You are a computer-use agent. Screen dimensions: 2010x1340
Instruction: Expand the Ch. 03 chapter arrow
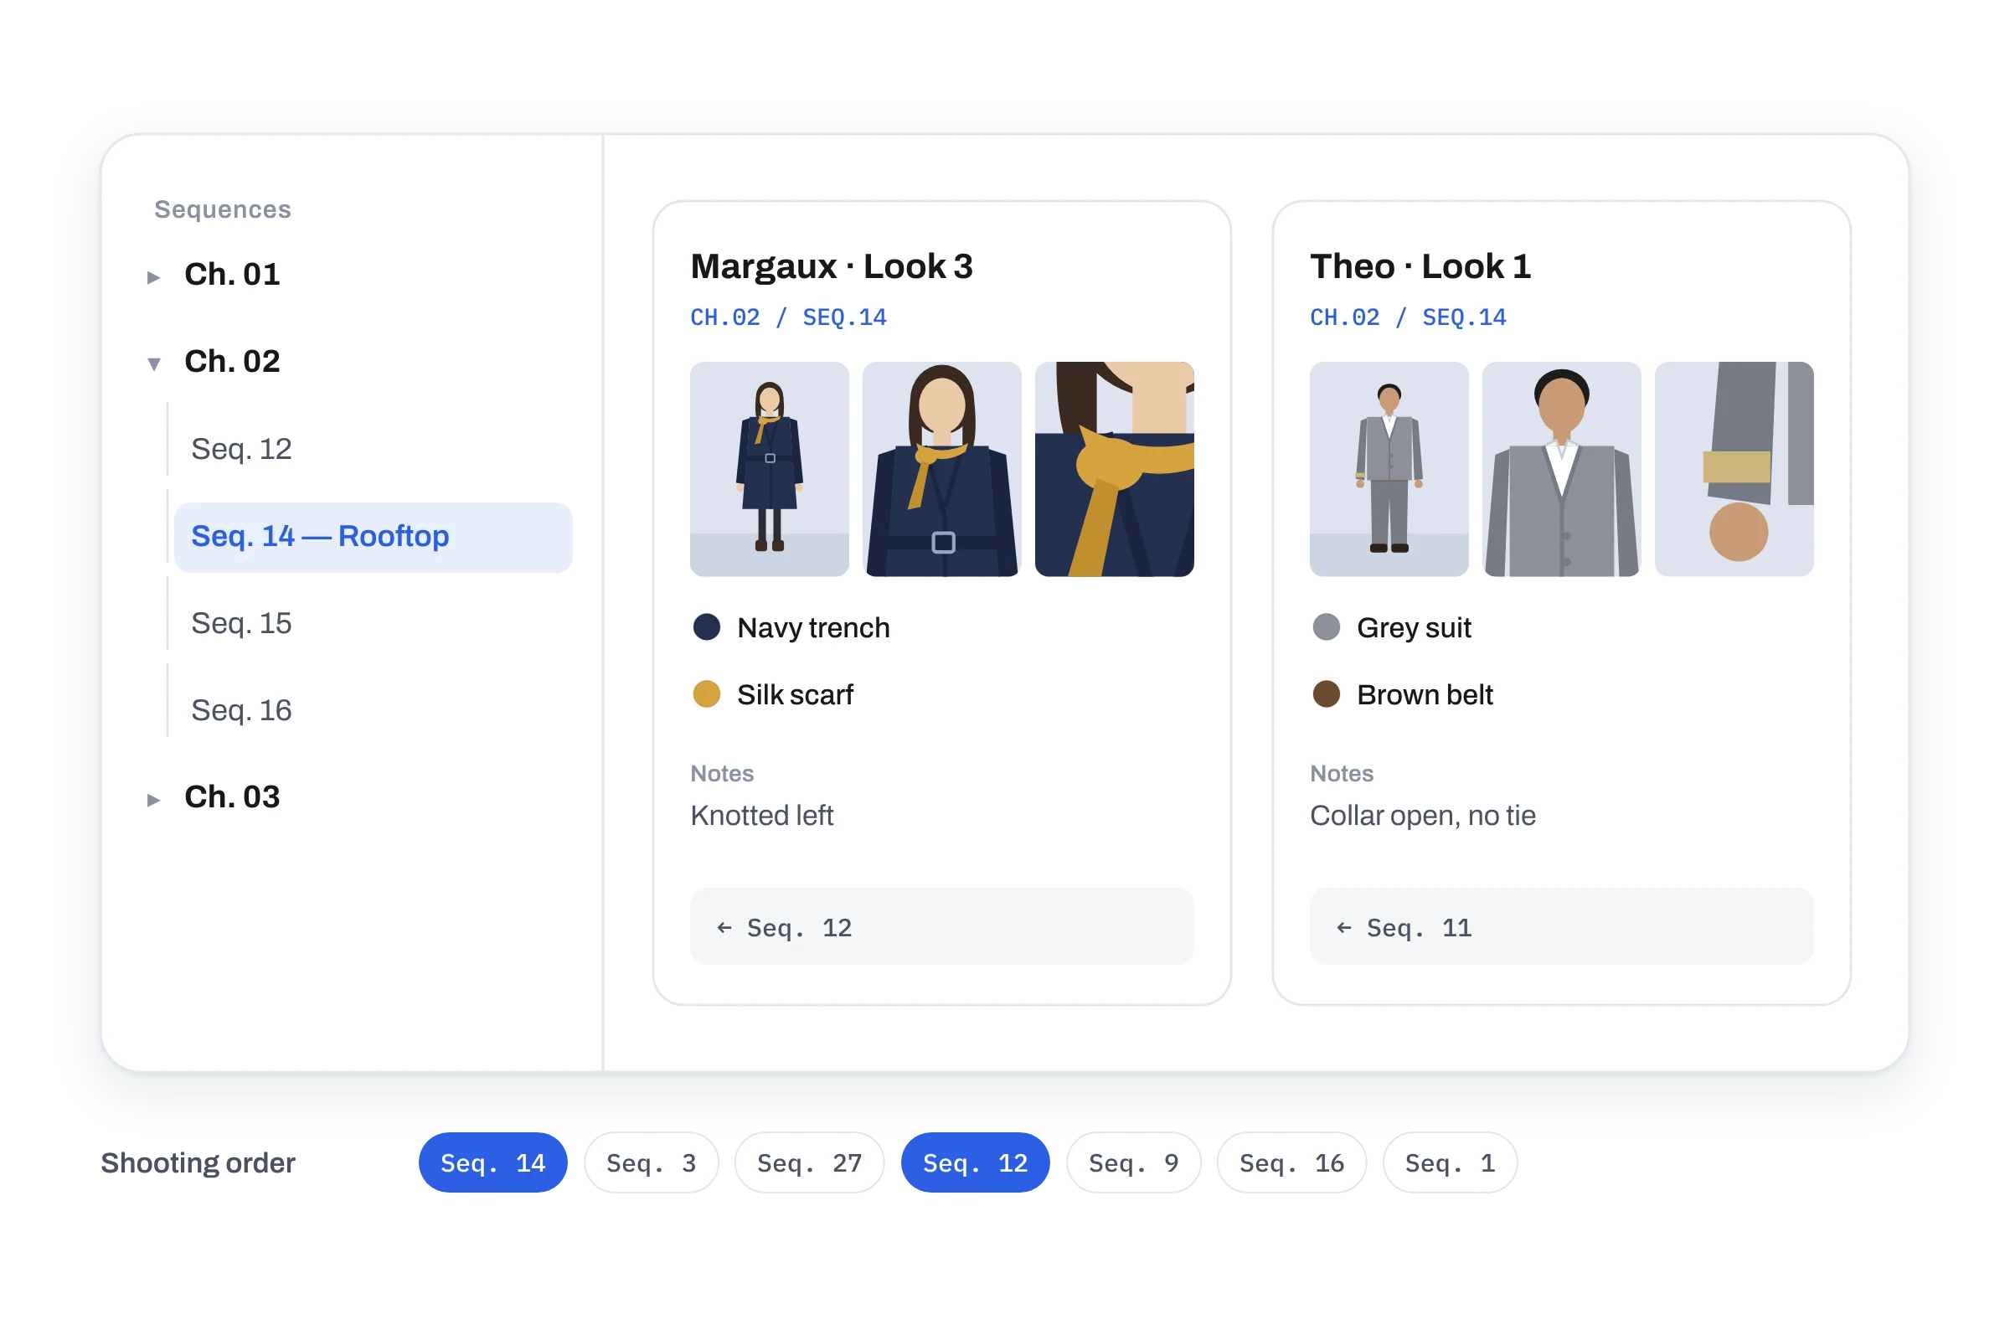(x=154, y=800)
